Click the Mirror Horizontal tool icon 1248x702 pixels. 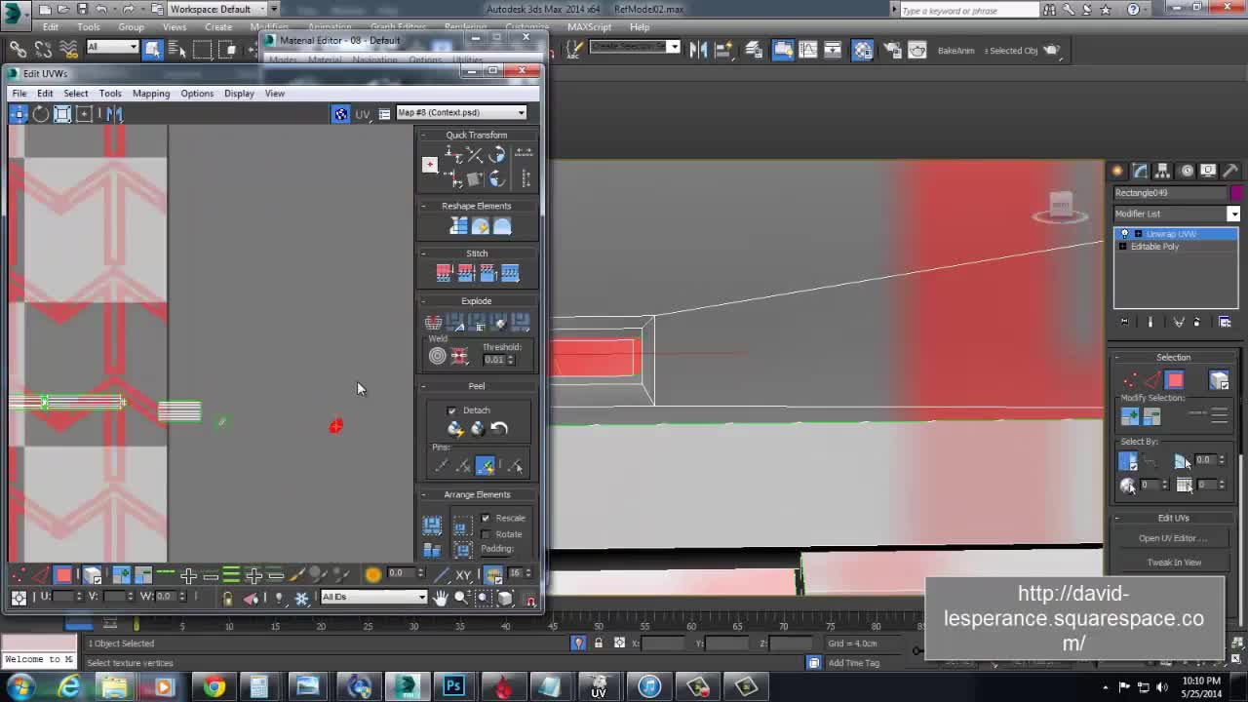114,114
